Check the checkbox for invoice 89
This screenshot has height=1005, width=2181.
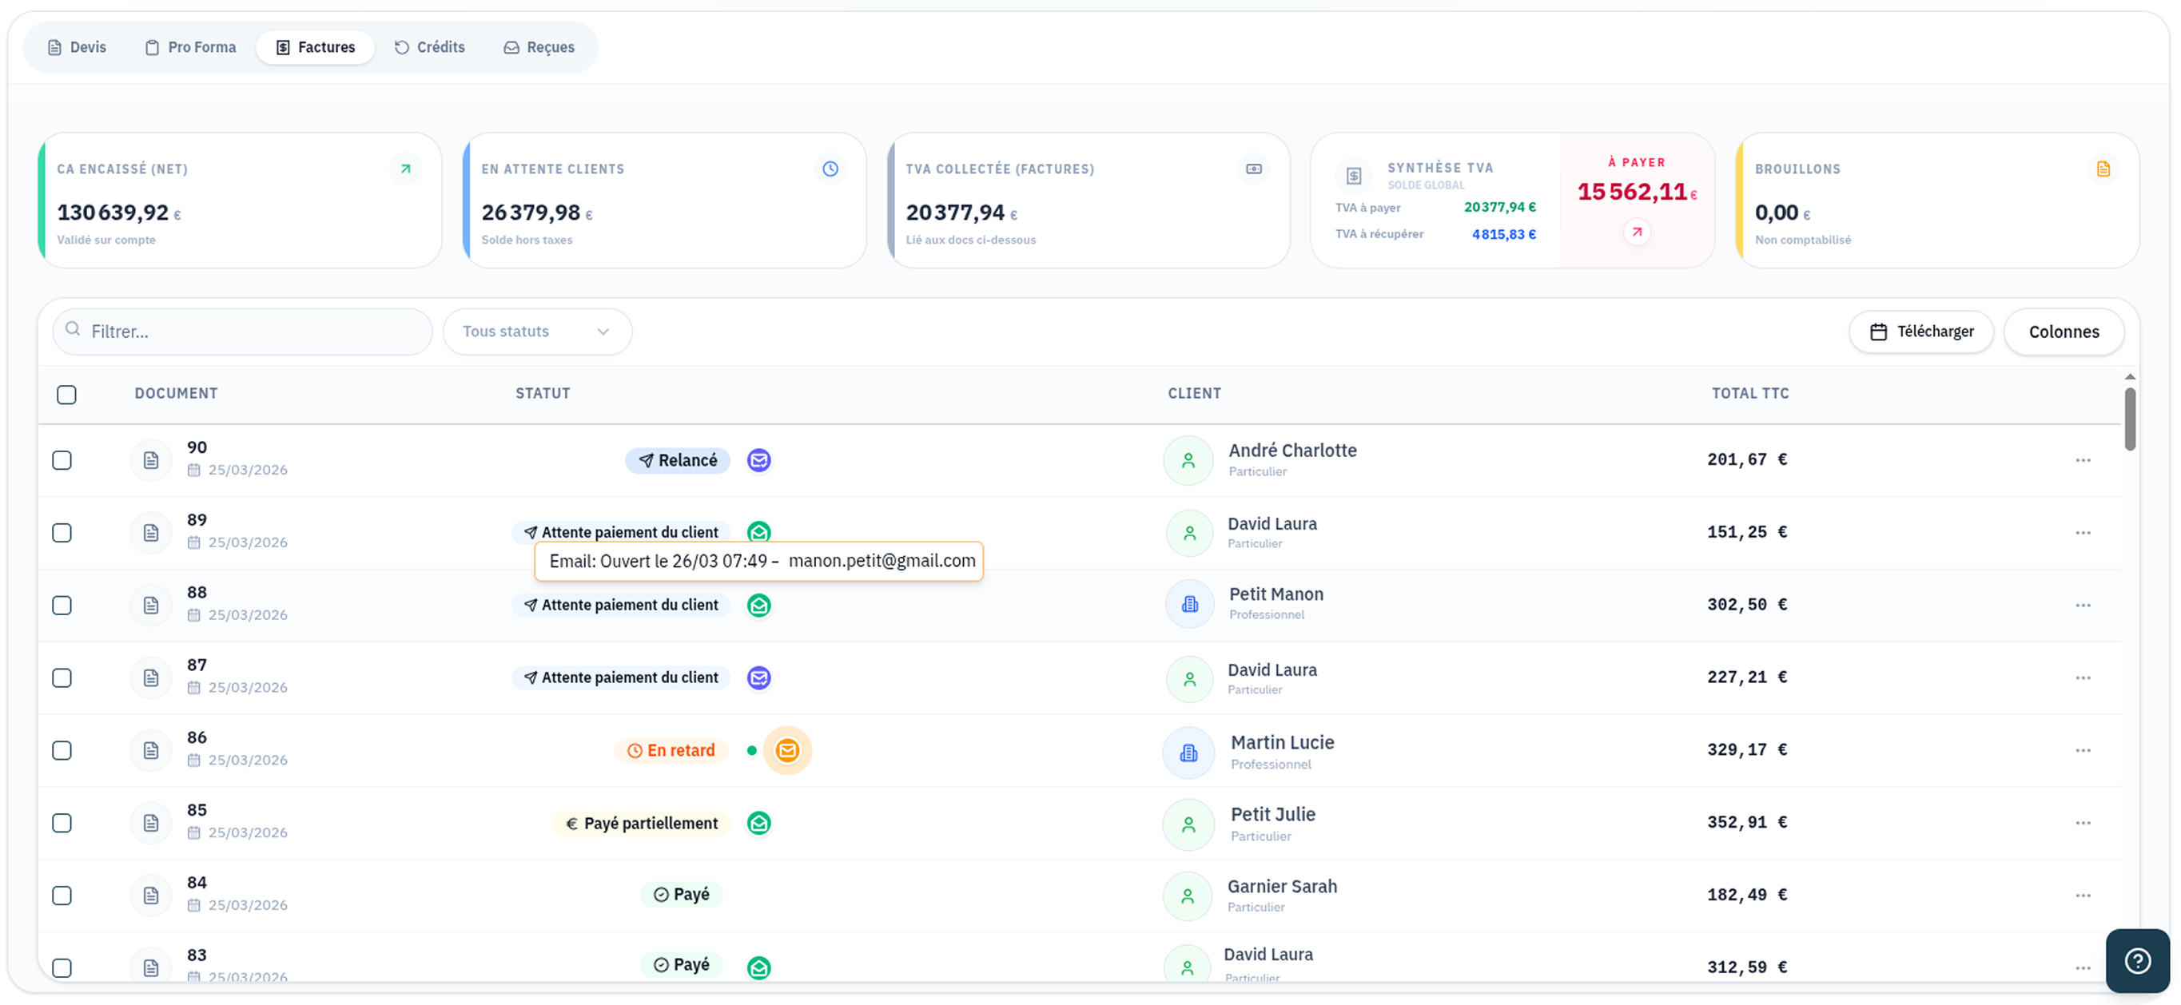tap(62, 533)
